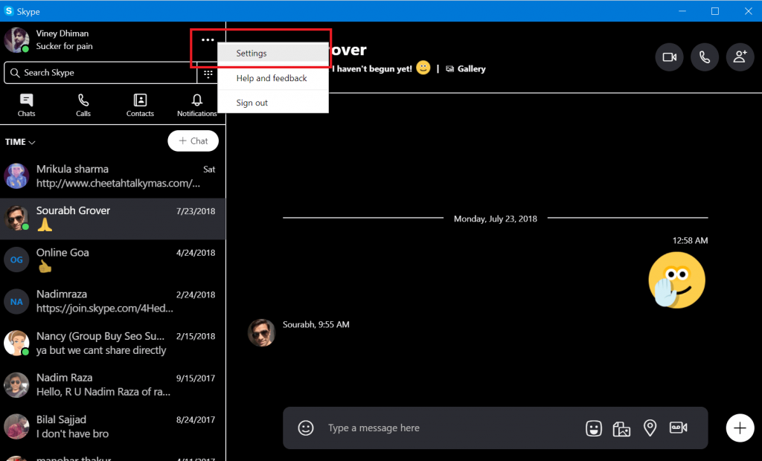This screenshot has height=461, width=762.
Task: Record a video message
Action: (x=679, y=428)
